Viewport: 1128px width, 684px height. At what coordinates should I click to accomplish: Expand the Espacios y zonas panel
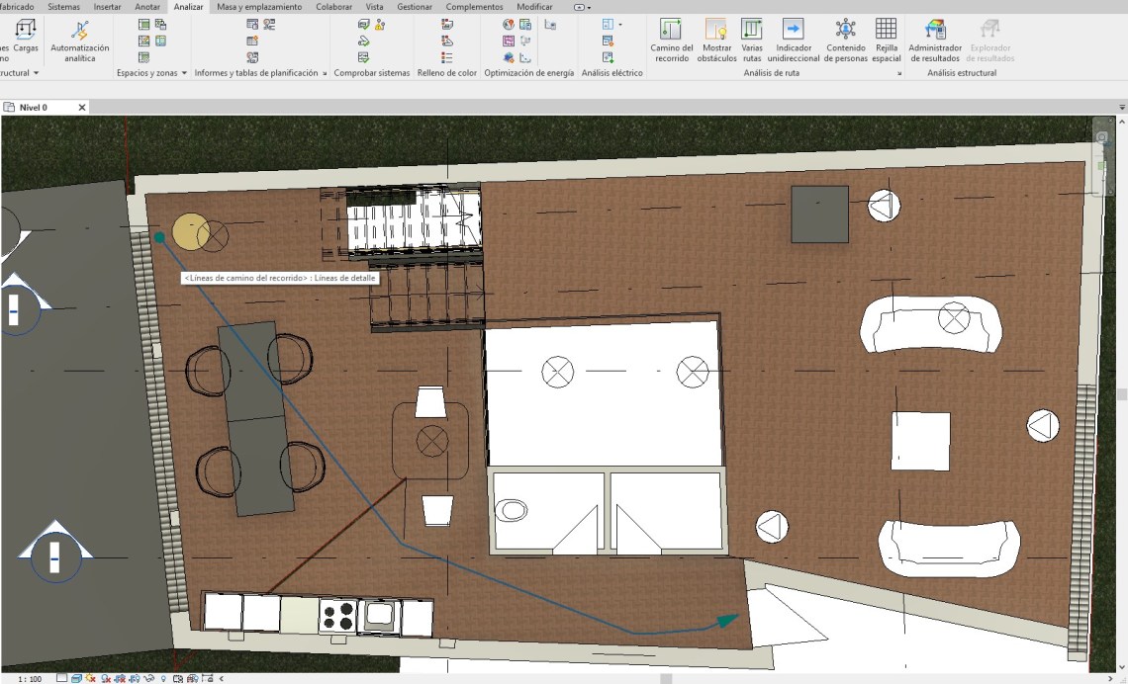184,73
